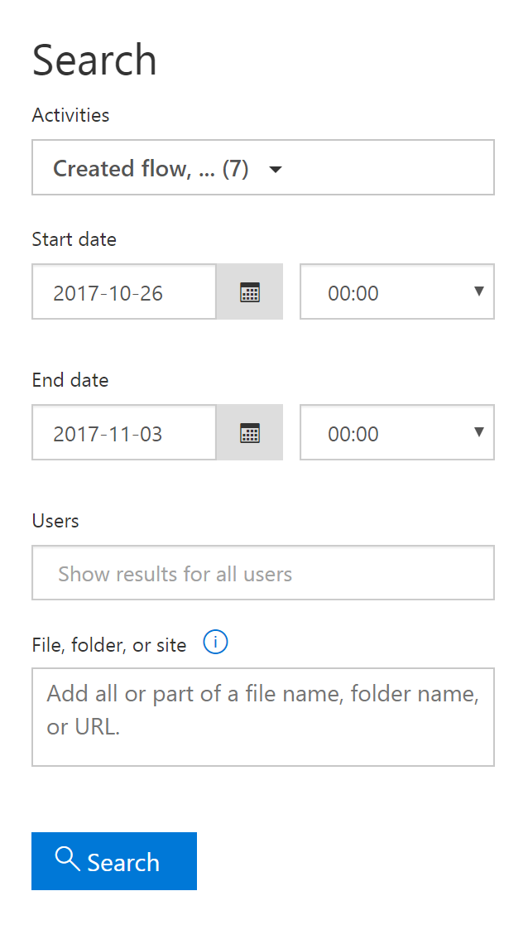Click inside the Users field
The height and width of the screenshot is (944, 528).
point(262,572)
